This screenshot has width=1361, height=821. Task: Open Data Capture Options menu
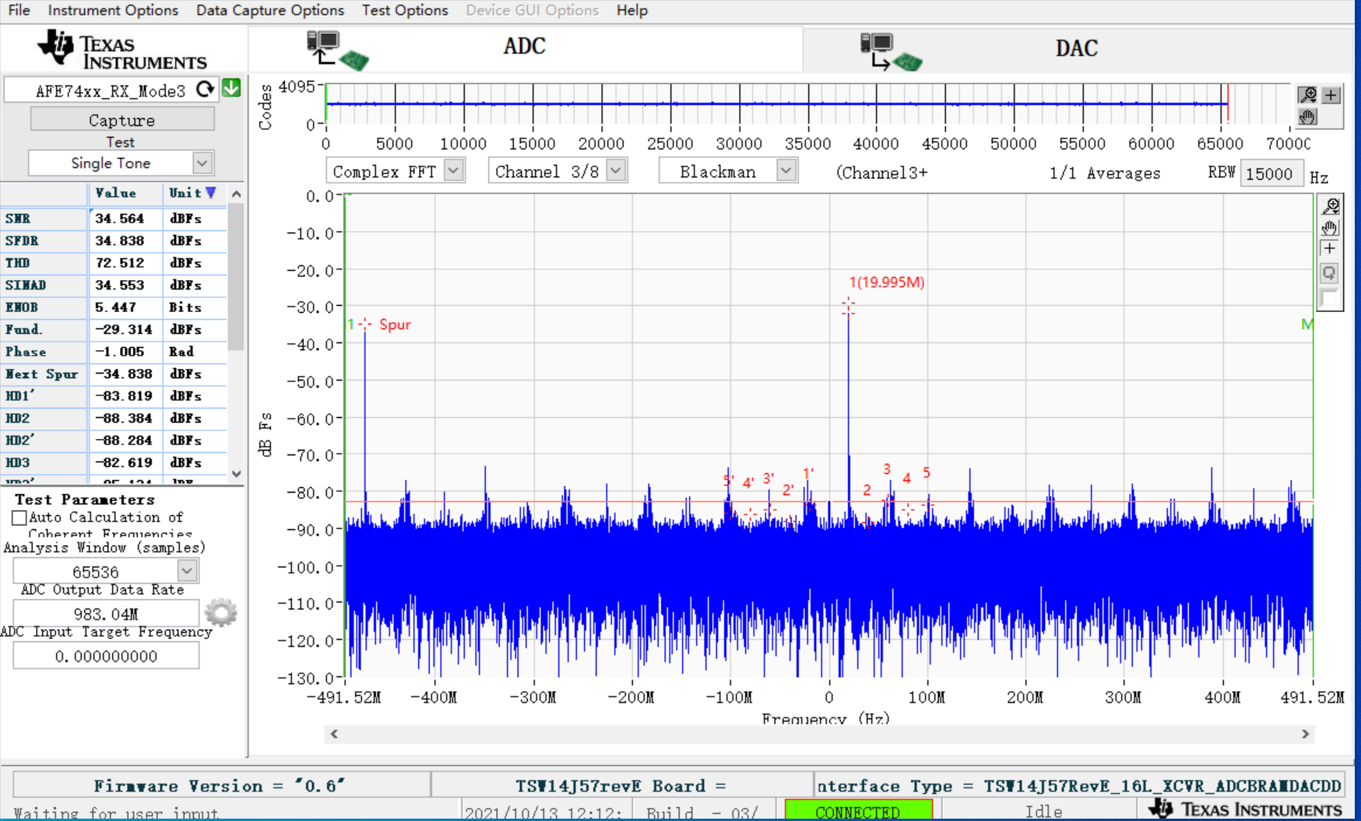click(x=270, y=10)
